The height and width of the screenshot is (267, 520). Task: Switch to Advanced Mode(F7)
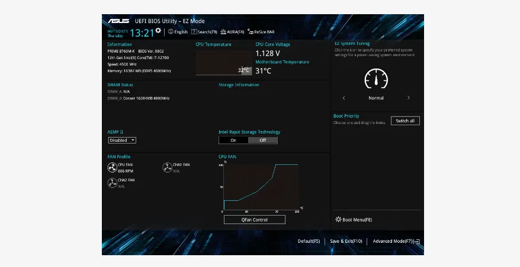(393, 241)
